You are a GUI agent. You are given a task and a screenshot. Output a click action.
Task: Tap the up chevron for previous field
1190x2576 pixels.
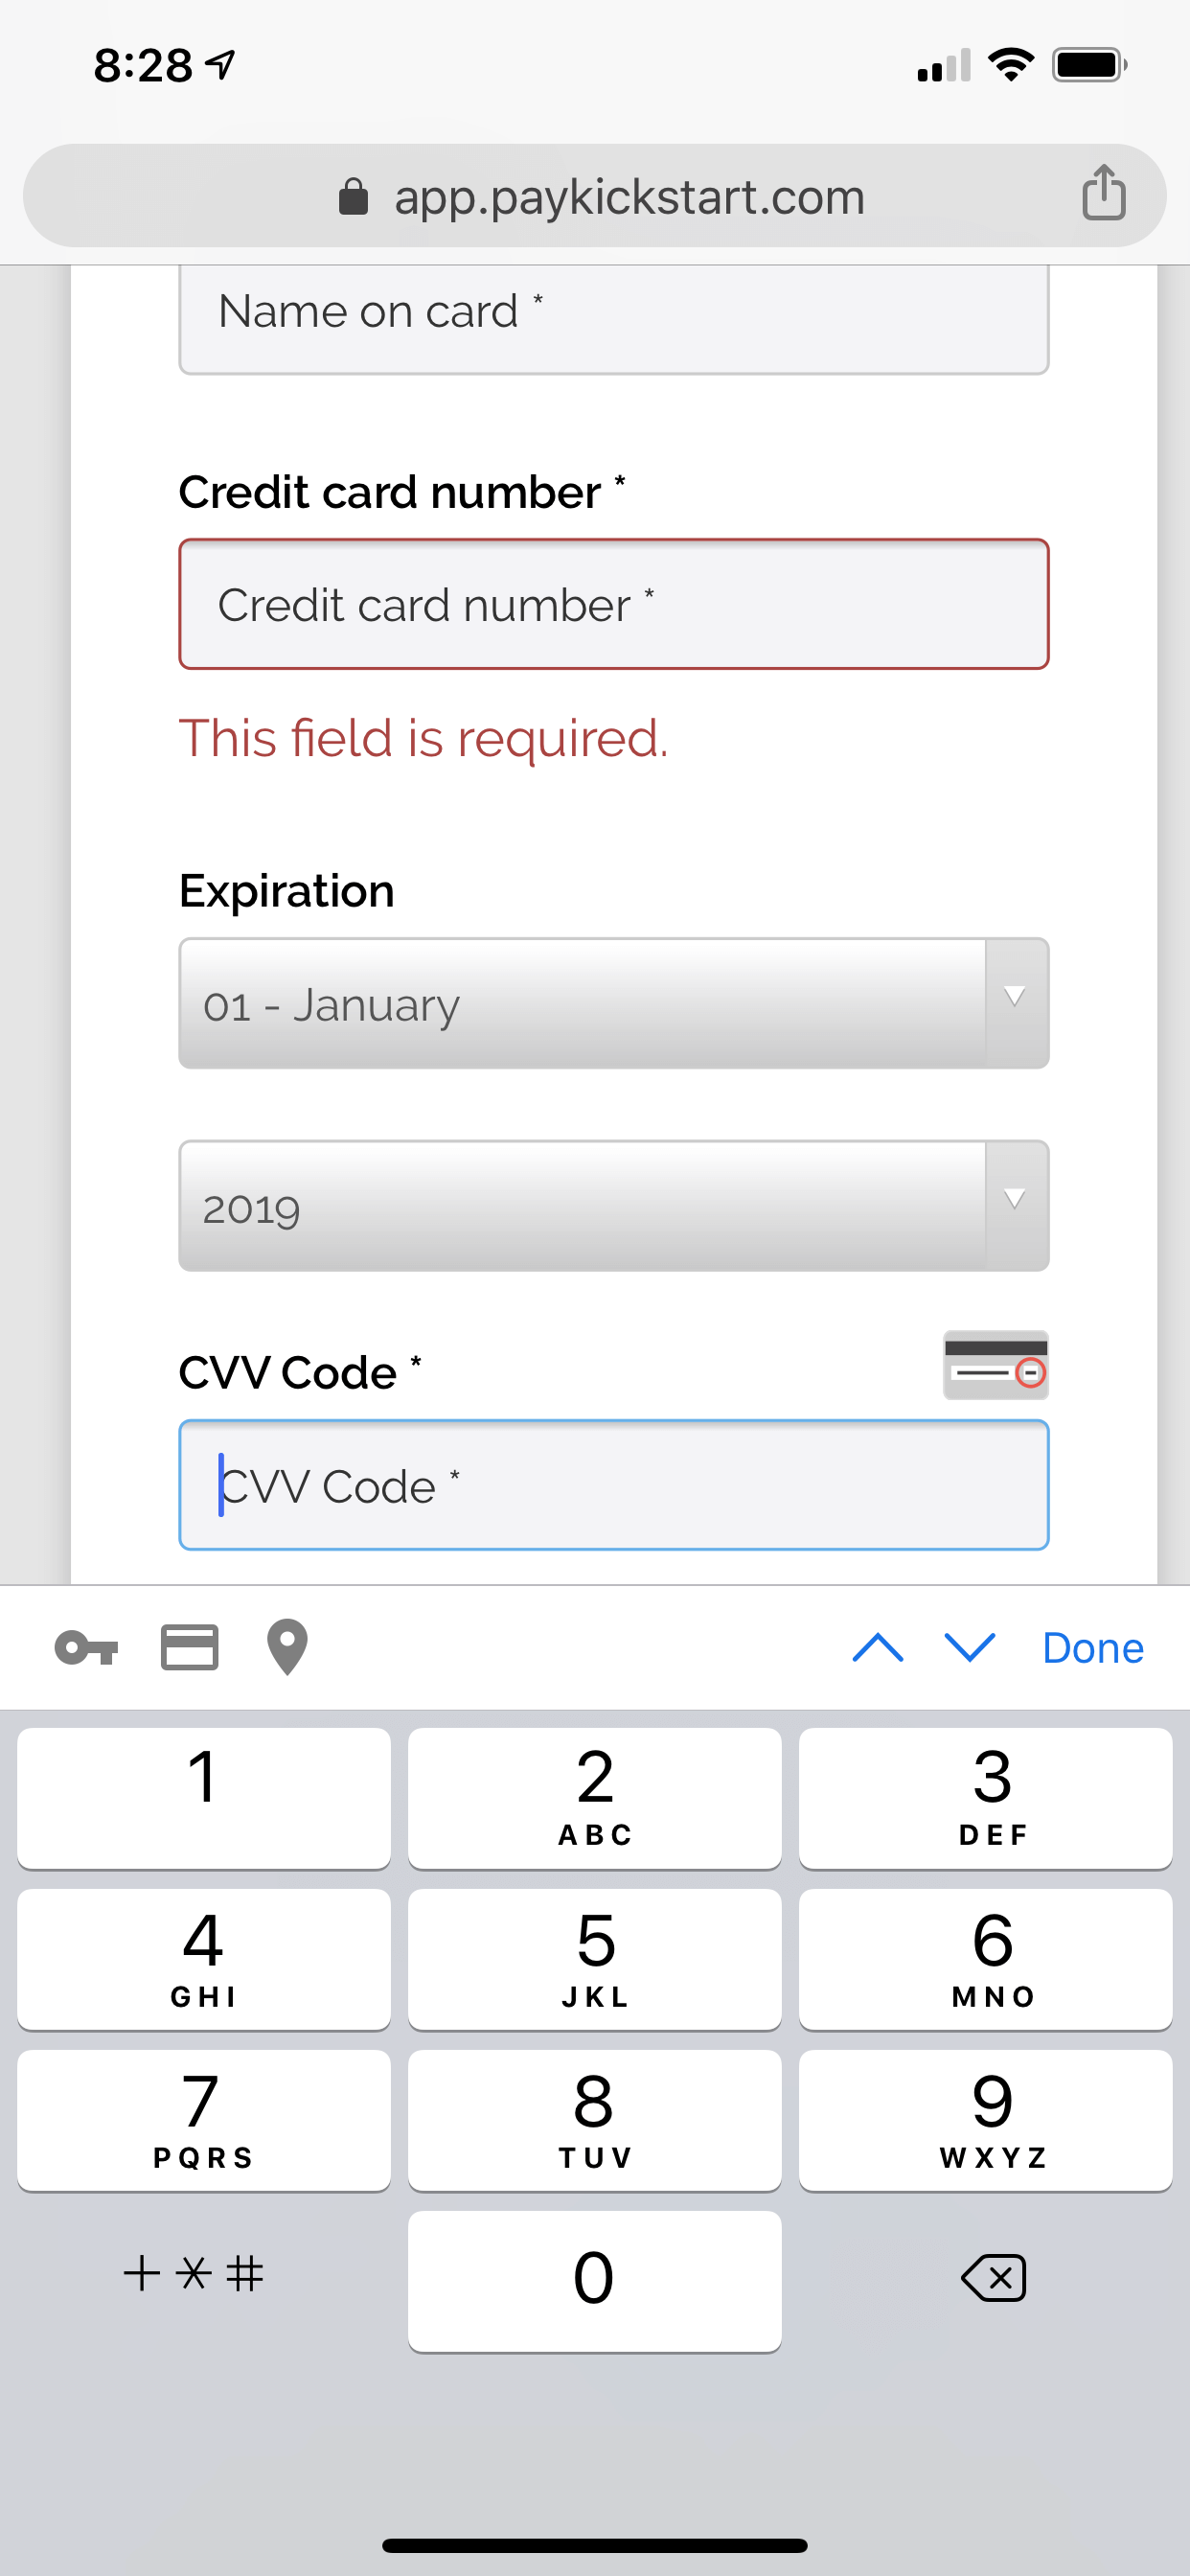(x=878, y=1647)
